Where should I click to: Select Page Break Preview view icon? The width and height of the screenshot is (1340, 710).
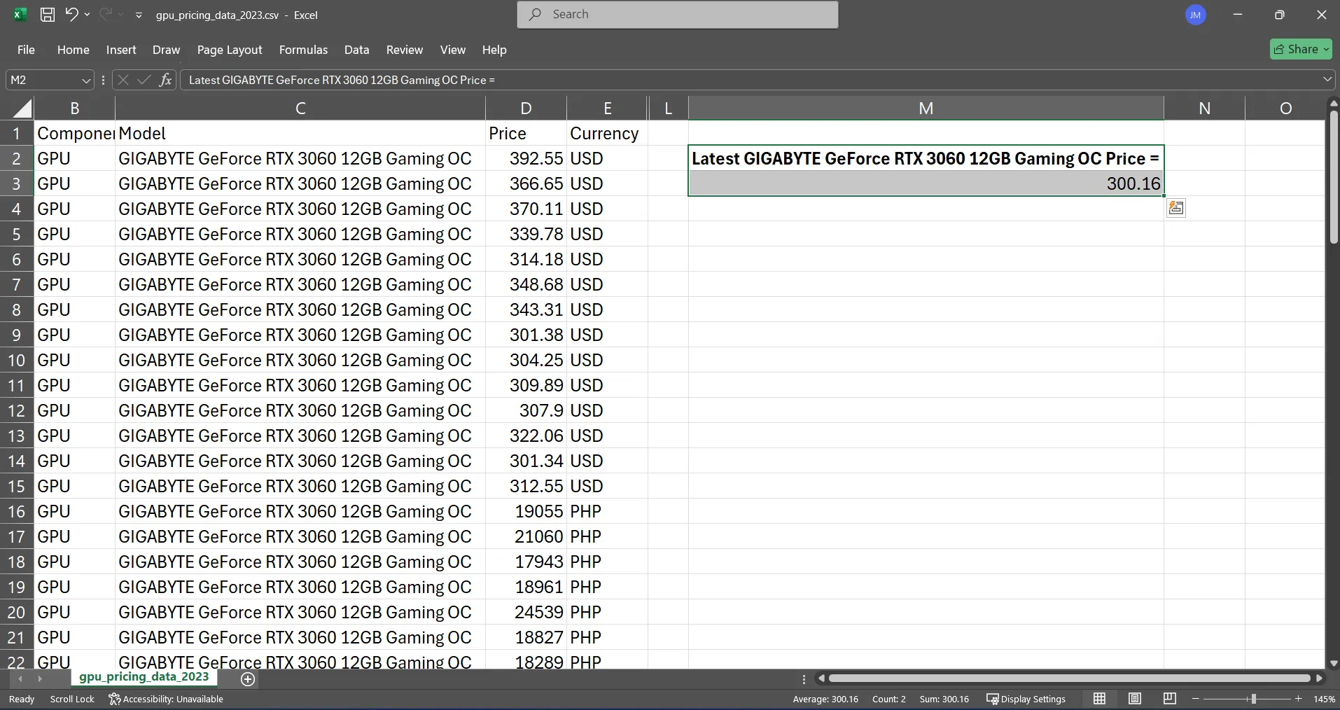[x=1169, y=699]
